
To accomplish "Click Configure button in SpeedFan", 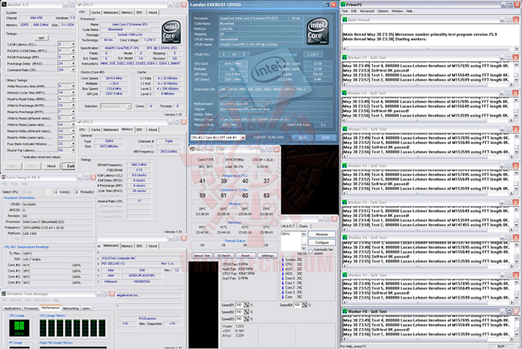I will [x=322, y=243].
